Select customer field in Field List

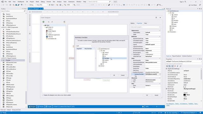pos(174,26)
